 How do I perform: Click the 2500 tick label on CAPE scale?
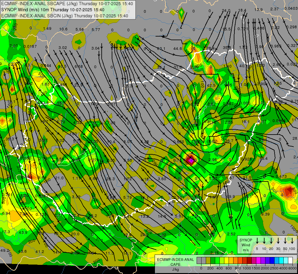(x=274, y=268)
